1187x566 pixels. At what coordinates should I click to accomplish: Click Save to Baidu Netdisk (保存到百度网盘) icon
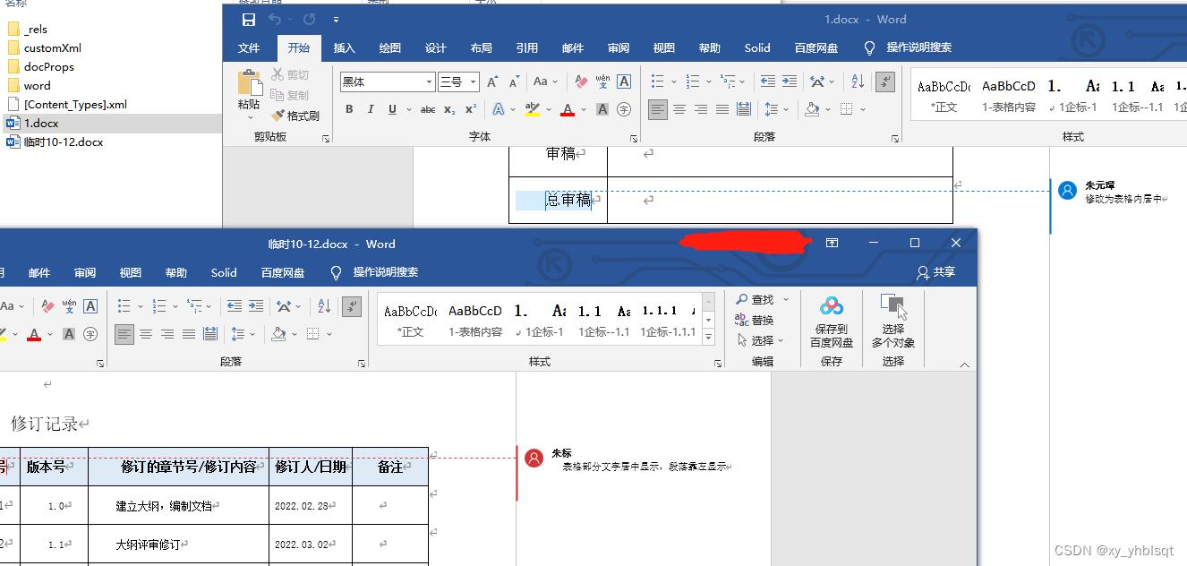(832, 322)
